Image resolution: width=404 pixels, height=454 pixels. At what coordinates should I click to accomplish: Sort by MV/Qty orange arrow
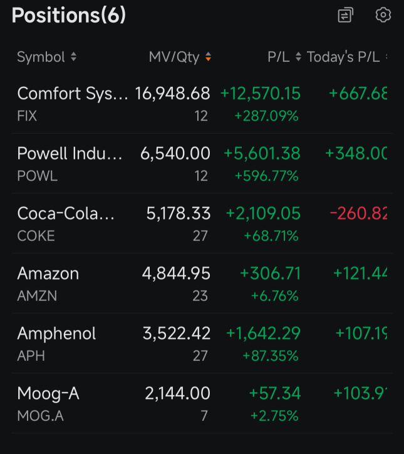tap(208, 57)
